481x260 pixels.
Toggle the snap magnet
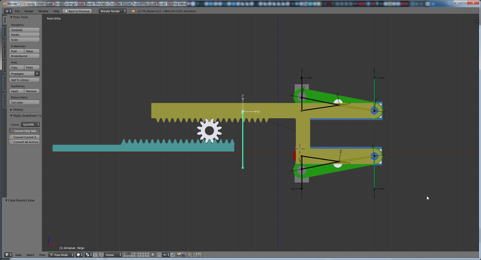160,255
